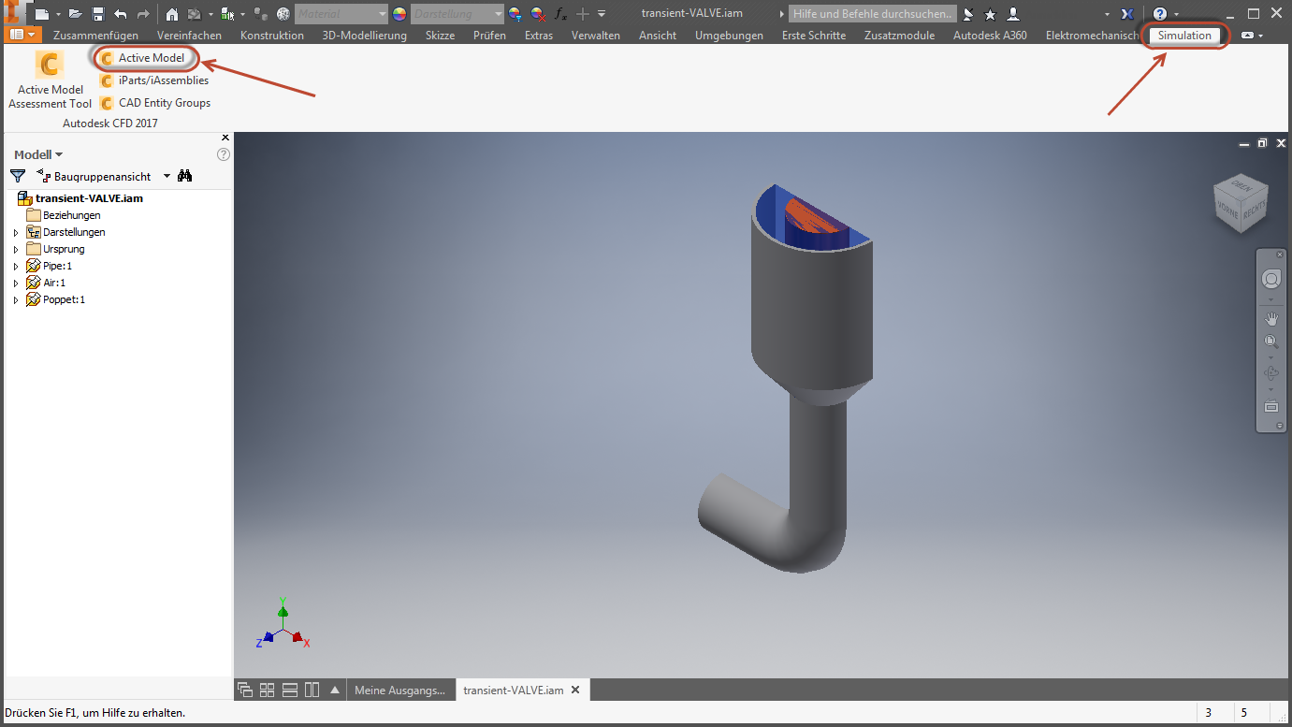Viewport: 1292px width, 727px height.
Task: Click the sign-in user icon
Action: point(1013,14)
